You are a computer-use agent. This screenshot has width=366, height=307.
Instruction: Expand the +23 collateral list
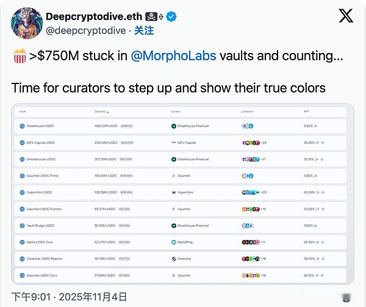tap(263, 143)
